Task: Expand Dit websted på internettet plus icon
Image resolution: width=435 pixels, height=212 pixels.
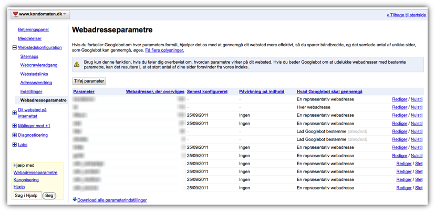Action: click(x=14, y=113)
